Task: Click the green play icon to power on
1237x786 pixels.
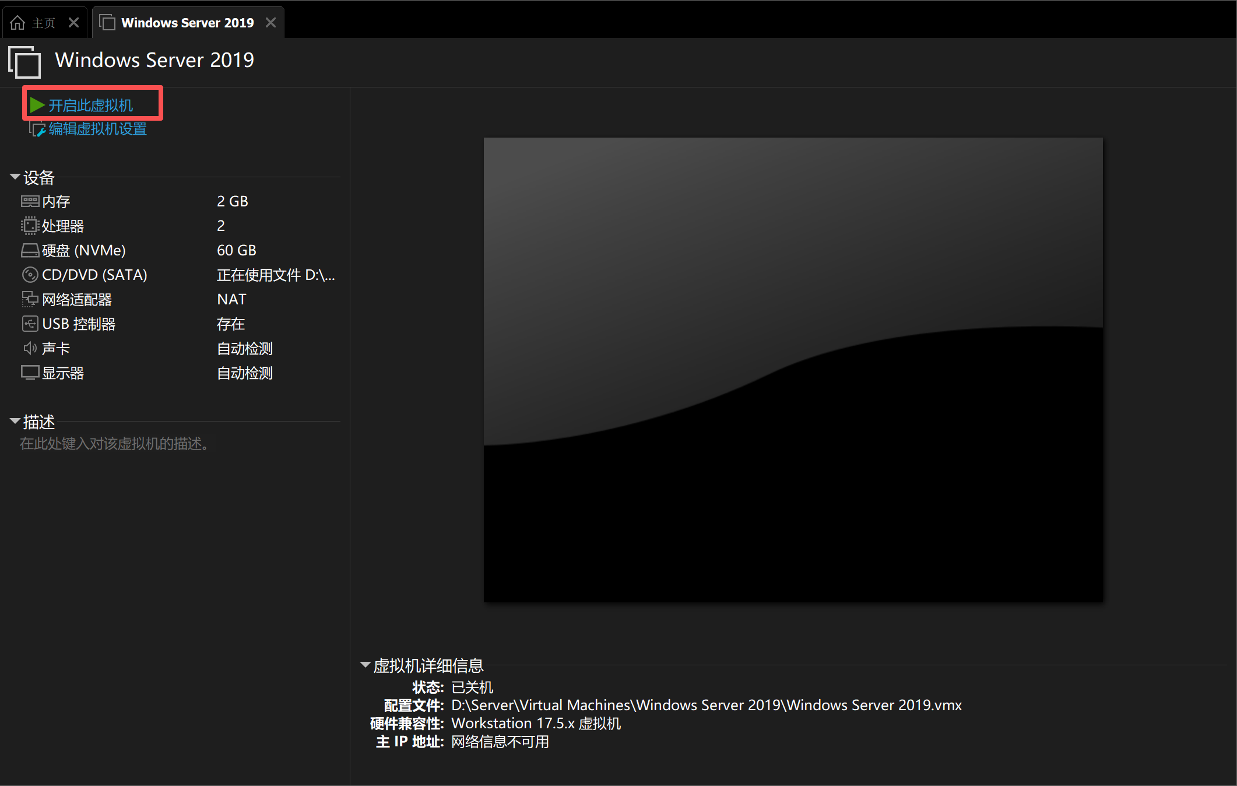Action: 37,105
